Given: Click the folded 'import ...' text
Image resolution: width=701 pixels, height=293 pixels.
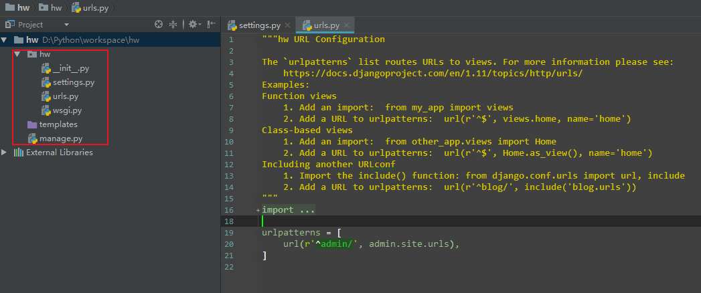Looking at the screenshot, I should [289, 210].
